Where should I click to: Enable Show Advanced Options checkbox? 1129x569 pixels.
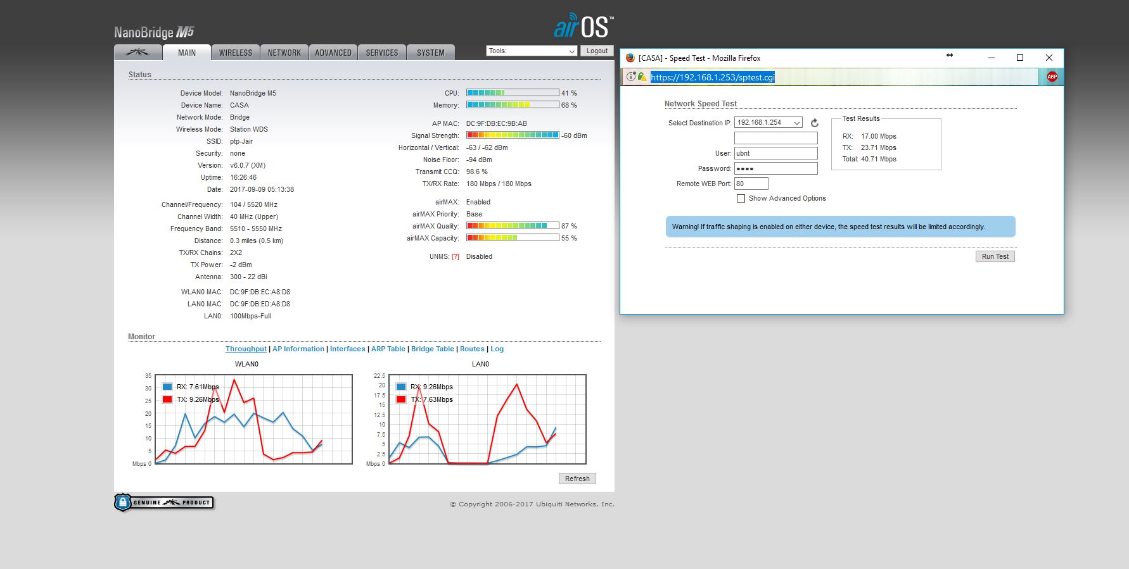coord(741,199)
